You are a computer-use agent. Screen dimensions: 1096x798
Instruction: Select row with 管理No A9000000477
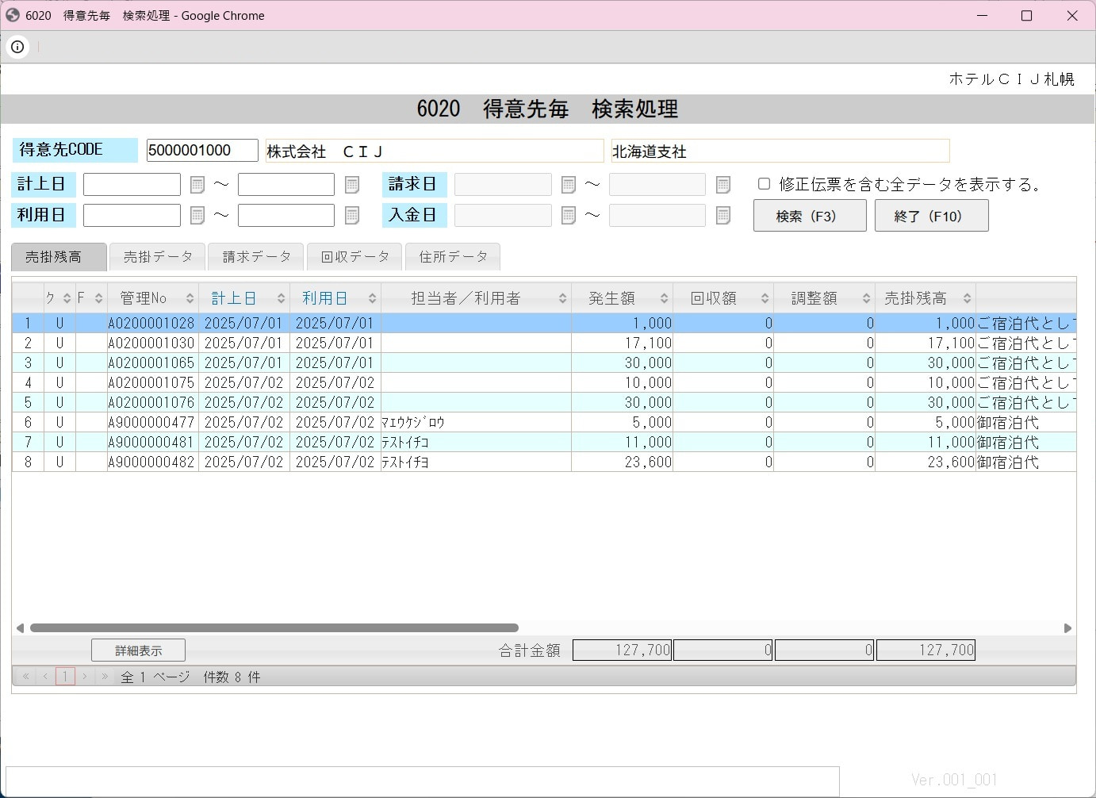(x=544, y=422)
